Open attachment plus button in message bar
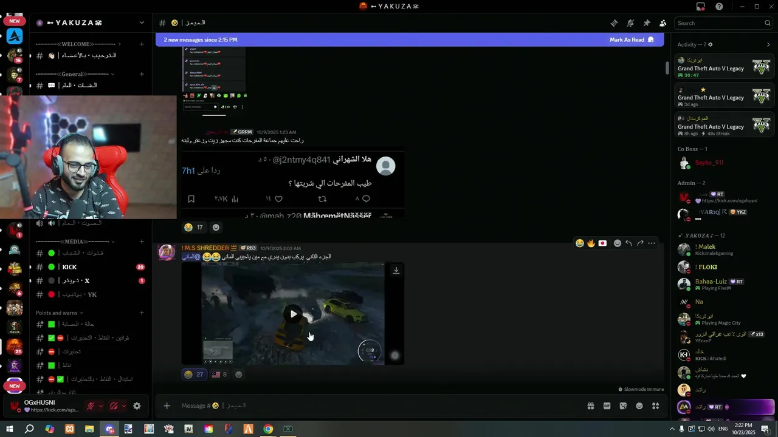 click(x=167, y=405)
